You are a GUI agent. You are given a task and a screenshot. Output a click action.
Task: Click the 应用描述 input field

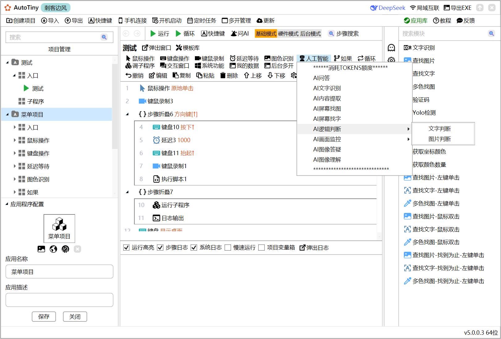pos(59,300)
